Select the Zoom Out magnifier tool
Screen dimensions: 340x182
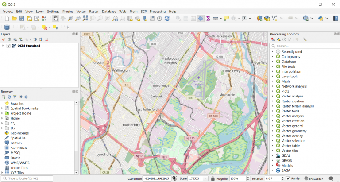pos(77,19)
